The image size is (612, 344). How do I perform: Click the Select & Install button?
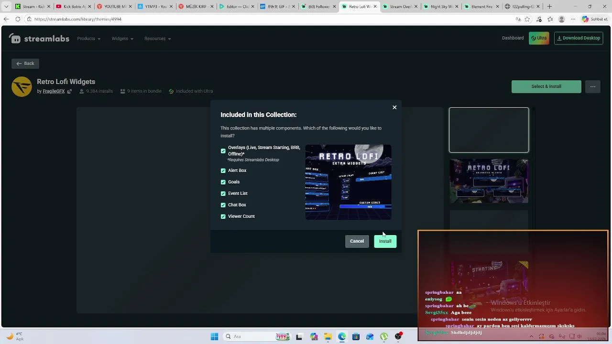pos(546,86)
